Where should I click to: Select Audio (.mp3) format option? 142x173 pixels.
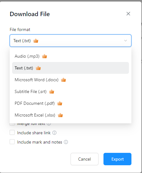[x=71, y=56]
